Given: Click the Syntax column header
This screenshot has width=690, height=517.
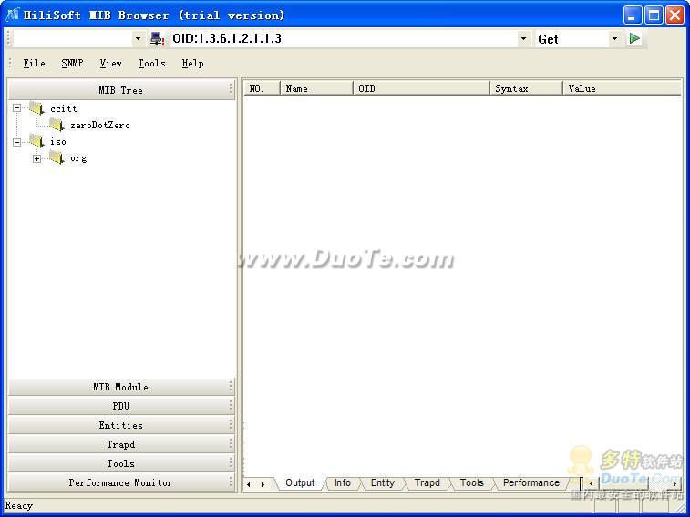Looking at the screenshot, I should [526, 88].
